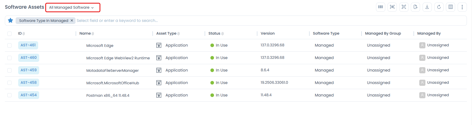Viewport: 472px width, 125px height.
Task: Open the column selection icon
Action: pos(450,7)
